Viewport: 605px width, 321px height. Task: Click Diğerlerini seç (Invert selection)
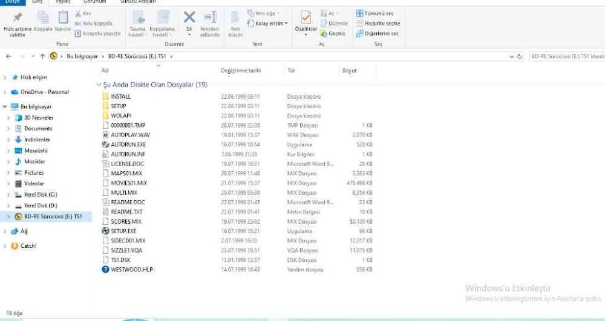tap(378, 33)
